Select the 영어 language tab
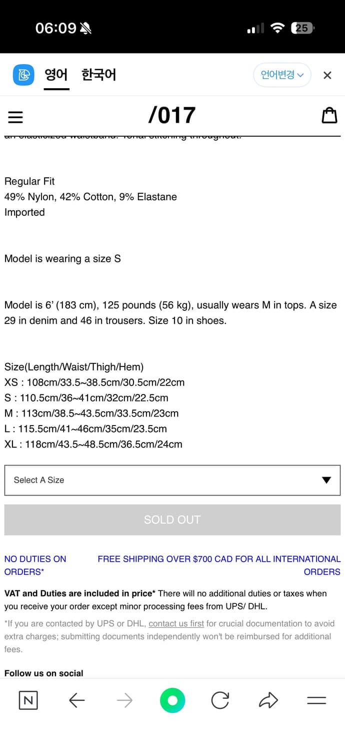This screenshot has height=751, width=345. click(x=56, y=75)
